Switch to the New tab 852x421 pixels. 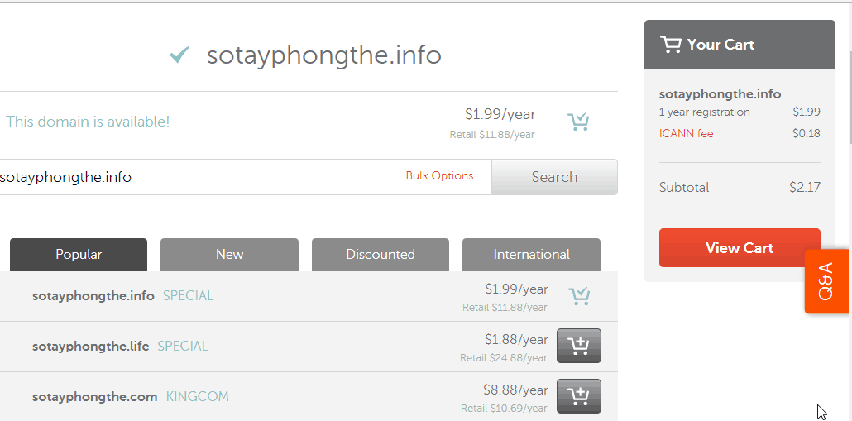coord(229,254)
